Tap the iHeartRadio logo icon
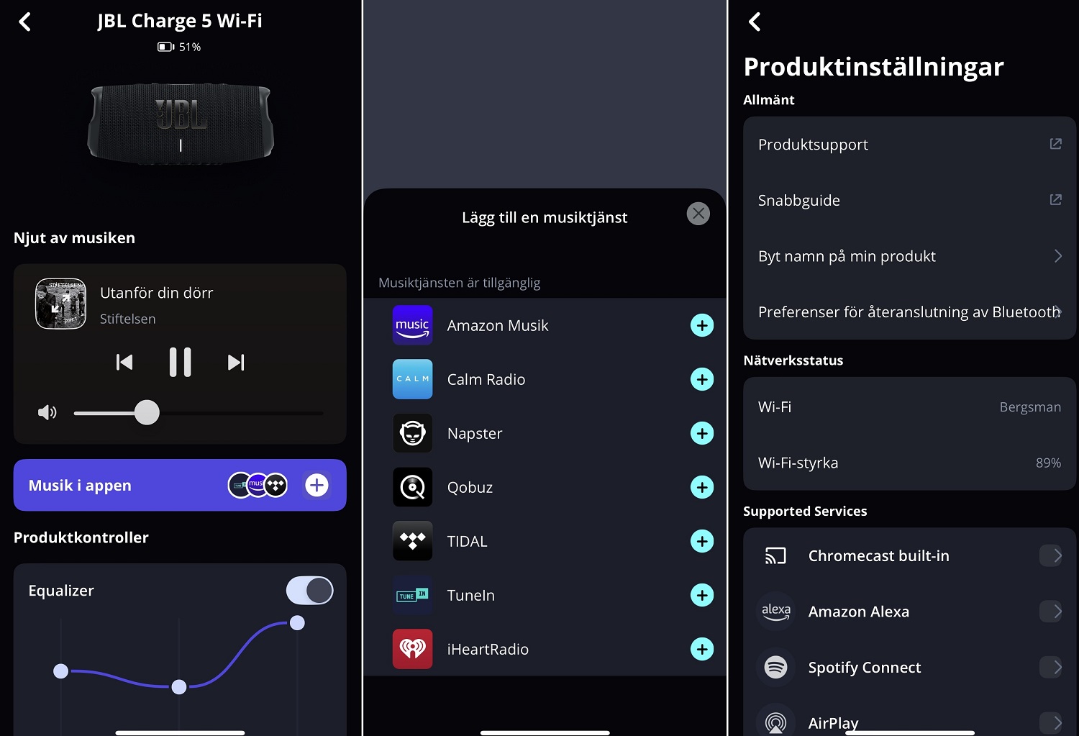1079x736 pixels. pyautogui.click(x=413, y=649)
